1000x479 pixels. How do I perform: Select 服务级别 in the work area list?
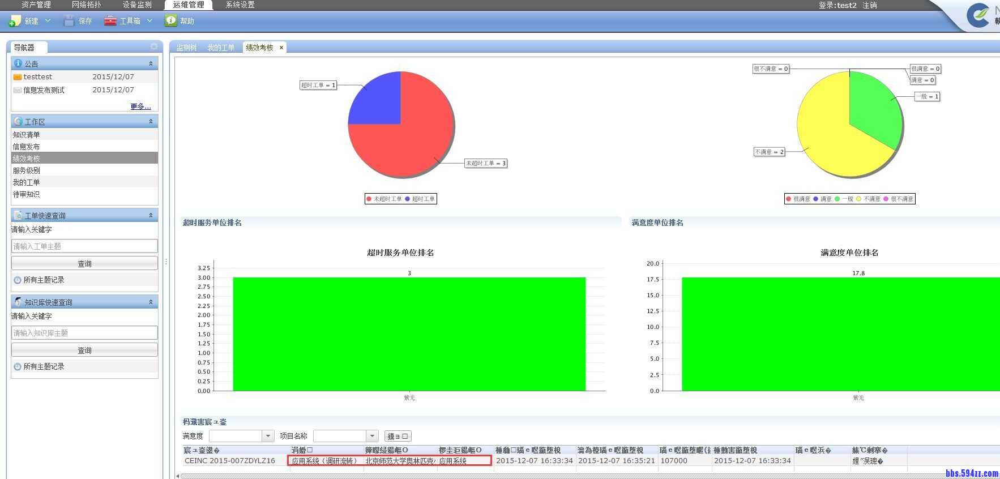pos(27,170)
